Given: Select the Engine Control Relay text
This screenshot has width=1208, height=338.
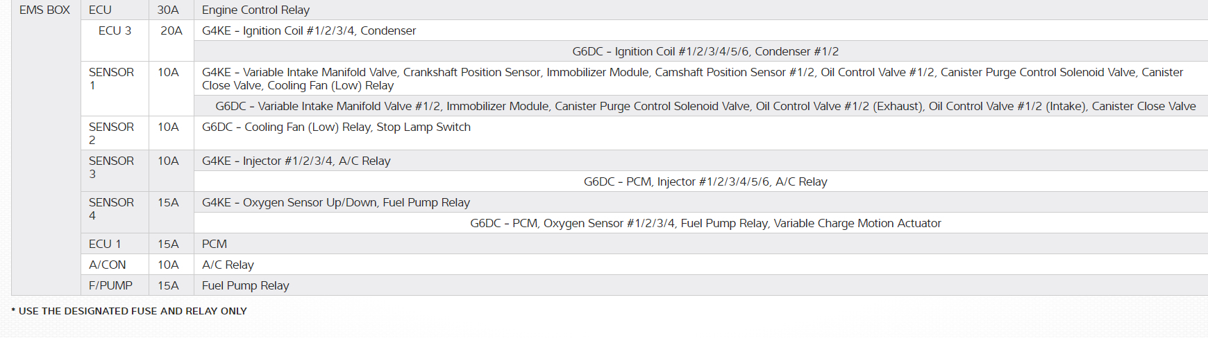Looking at the screenshot, I should [x=255, y=10].
